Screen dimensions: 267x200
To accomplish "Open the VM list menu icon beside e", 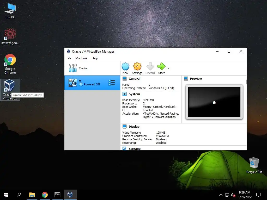I will tap(112, 83).
